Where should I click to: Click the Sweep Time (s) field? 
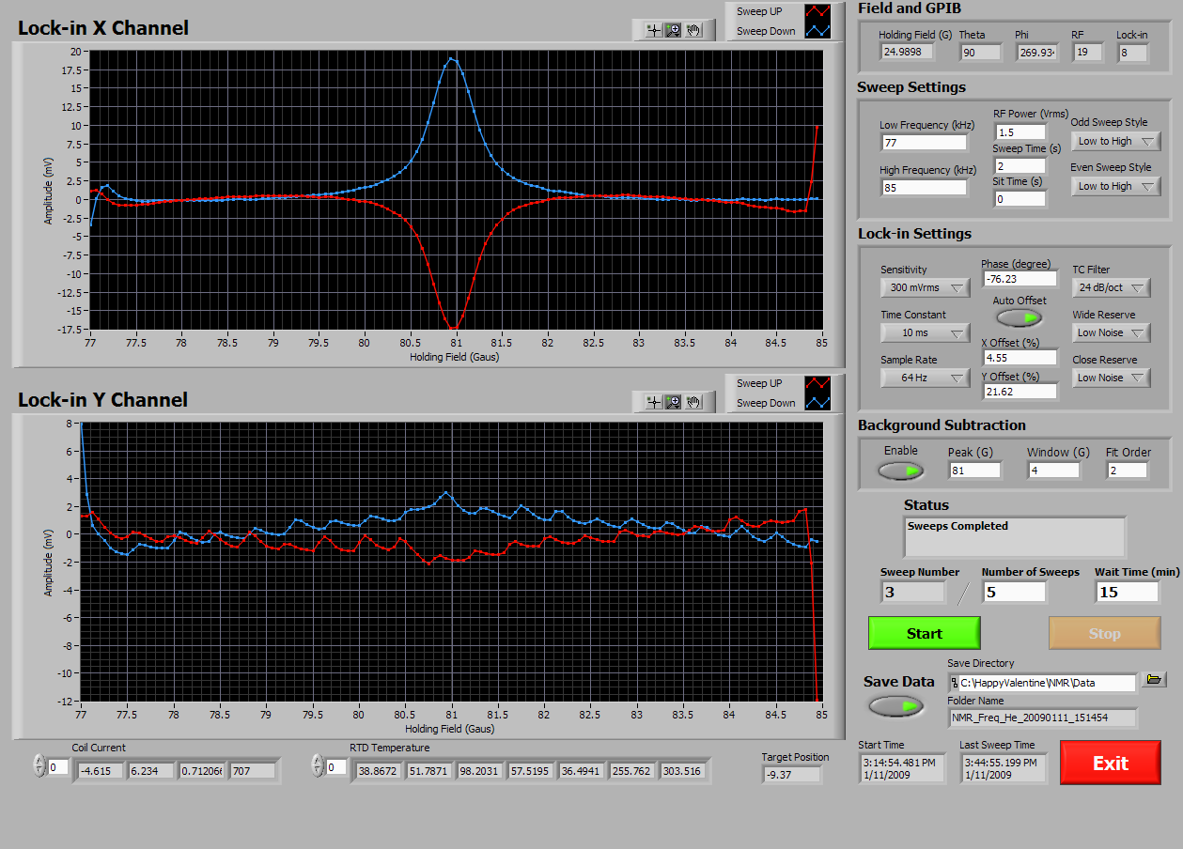(1020, 166)
